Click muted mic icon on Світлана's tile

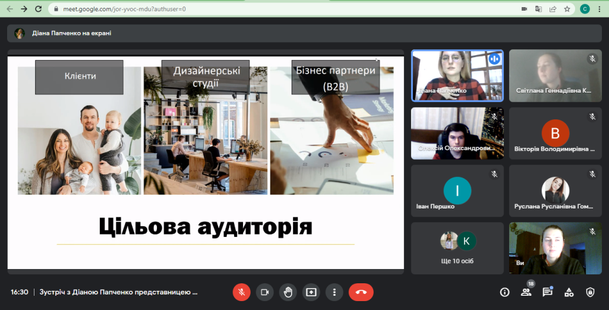pos(592,59)
